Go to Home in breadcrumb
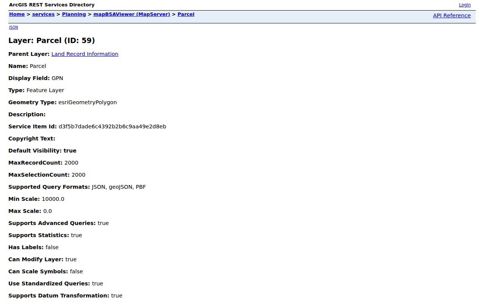The height and width of the screenshot is (302, 484). [17, 14]
